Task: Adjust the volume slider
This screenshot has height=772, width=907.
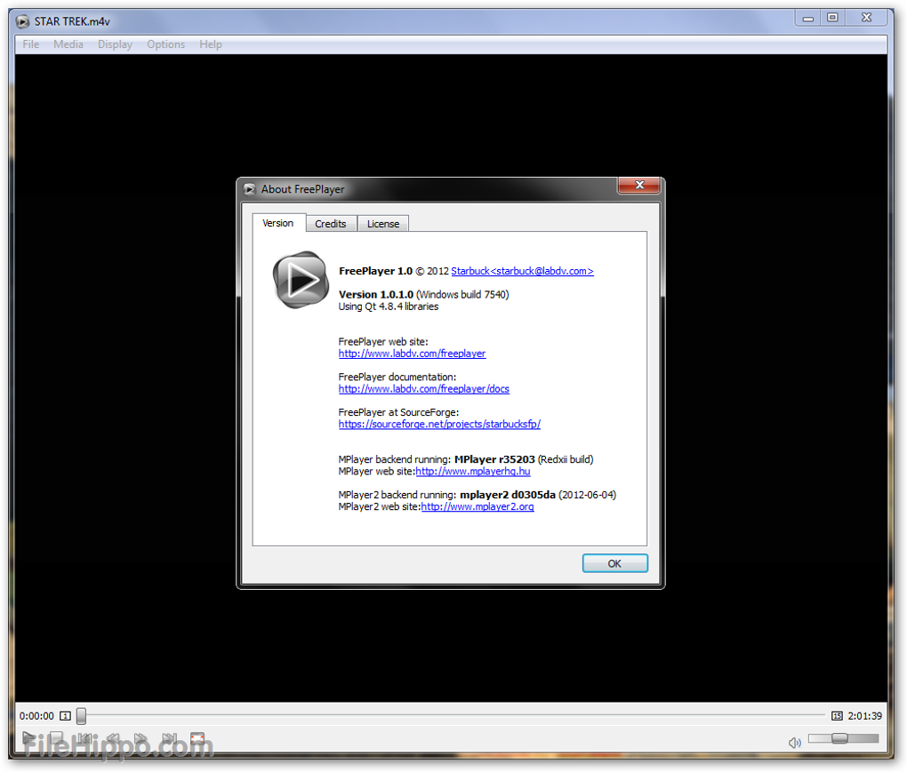Action: click(x=843, y=738)
